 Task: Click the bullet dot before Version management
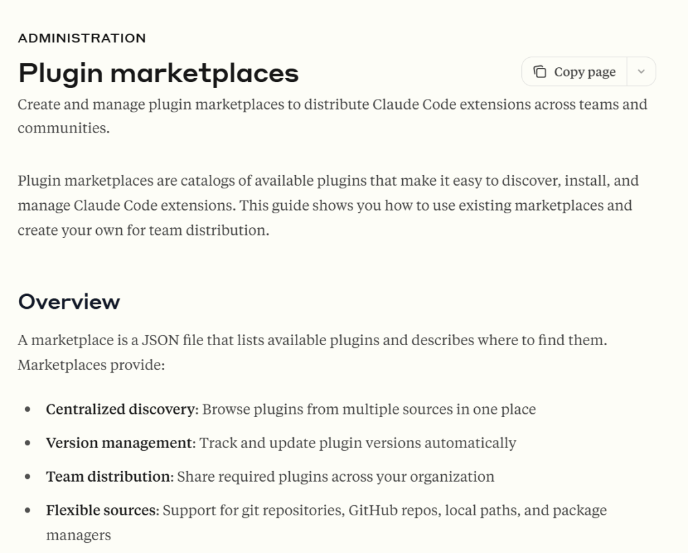click(x=28, y=443)
